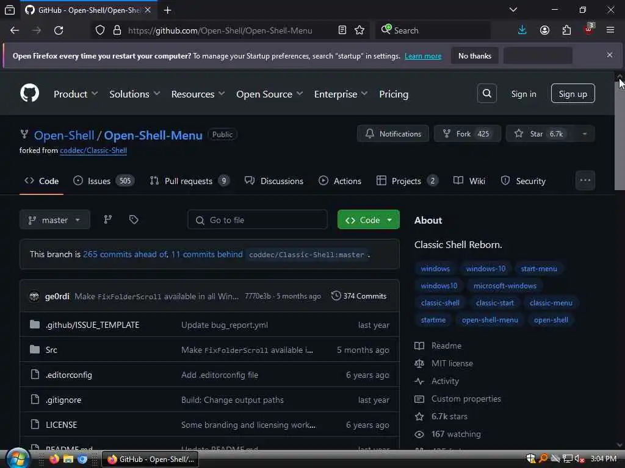Open the coddec/Classic-Shell fork source link
Viewport: 625px width, 468px height.
coord(93,151)
